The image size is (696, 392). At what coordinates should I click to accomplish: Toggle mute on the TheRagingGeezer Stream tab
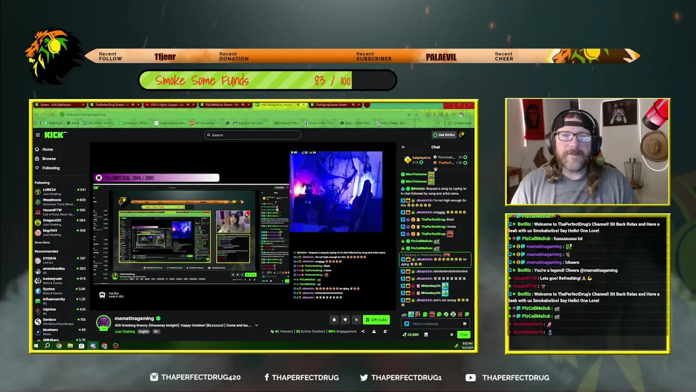pyautogui.click(x=353, y=105)
